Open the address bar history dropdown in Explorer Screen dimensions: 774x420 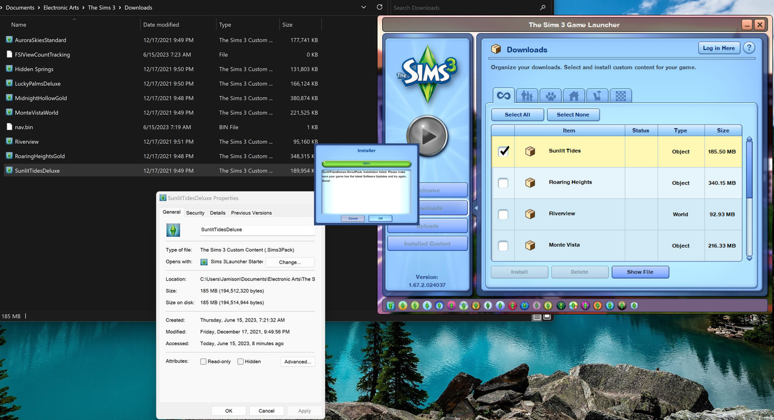pos(363,7)
